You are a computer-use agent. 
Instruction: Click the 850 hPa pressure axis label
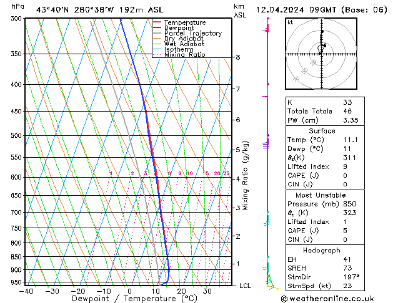(x=17, y=257)
